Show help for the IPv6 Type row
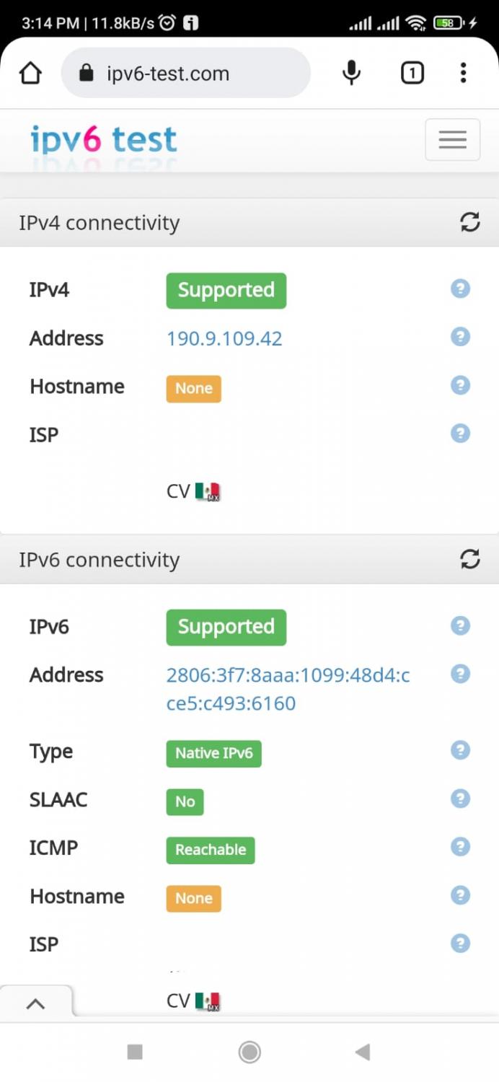This screenshot has height=1082, width=499. pyautogui.click(x=460, y=751)
